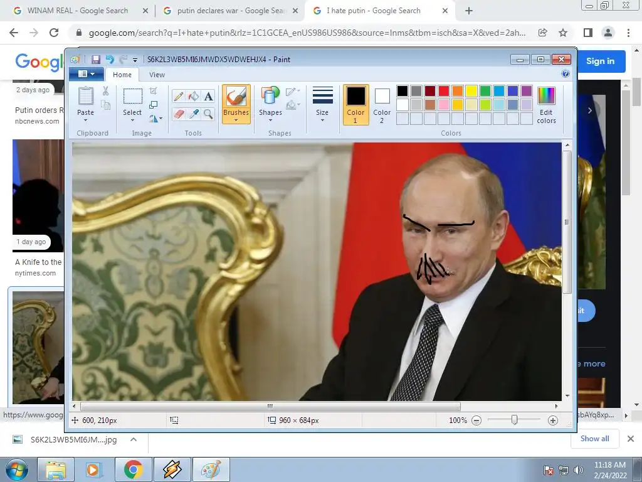The width and height of the screenshot is (642, 482).
Task: Switch to the Home ribbon tab
Action: 122,75
